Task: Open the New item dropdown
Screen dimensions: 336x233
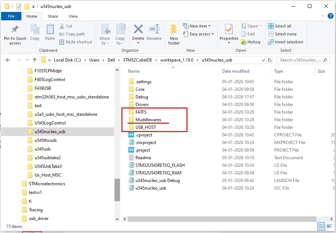Action: pyautogui.click(x=197, y=26)
